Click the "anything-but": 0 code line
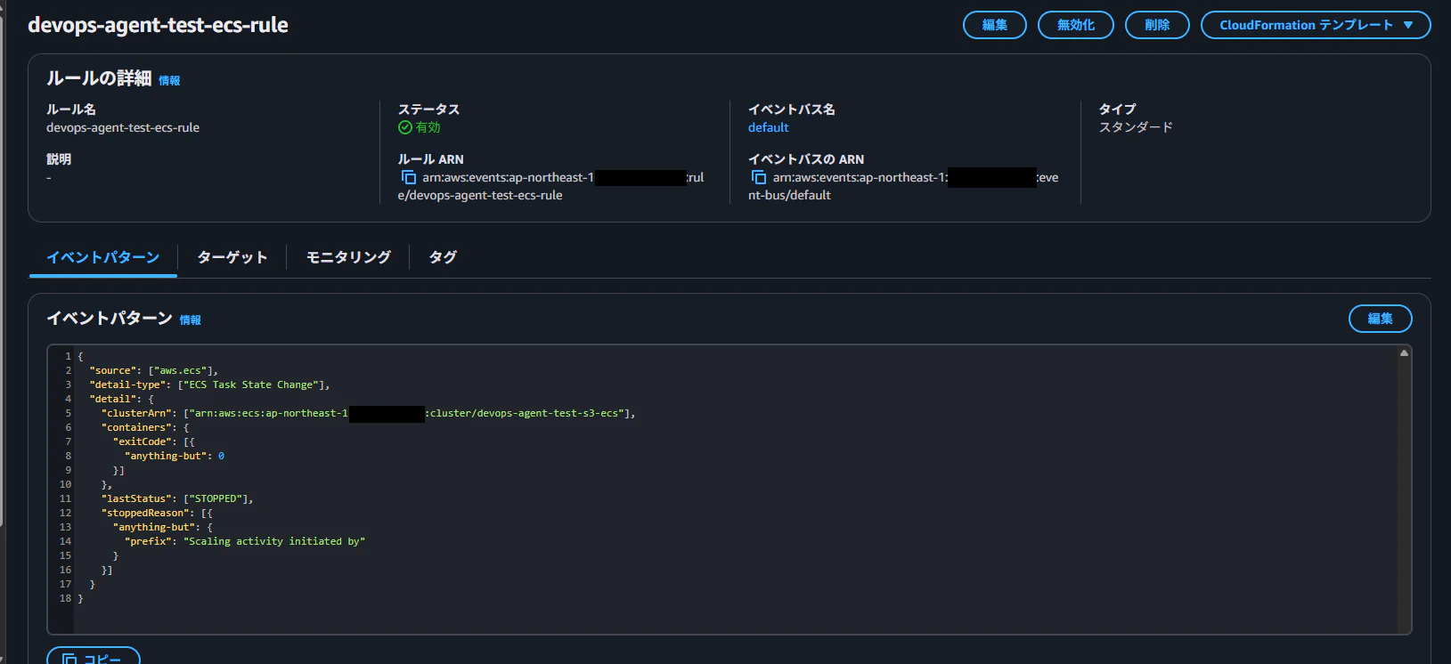 [175, 456]
